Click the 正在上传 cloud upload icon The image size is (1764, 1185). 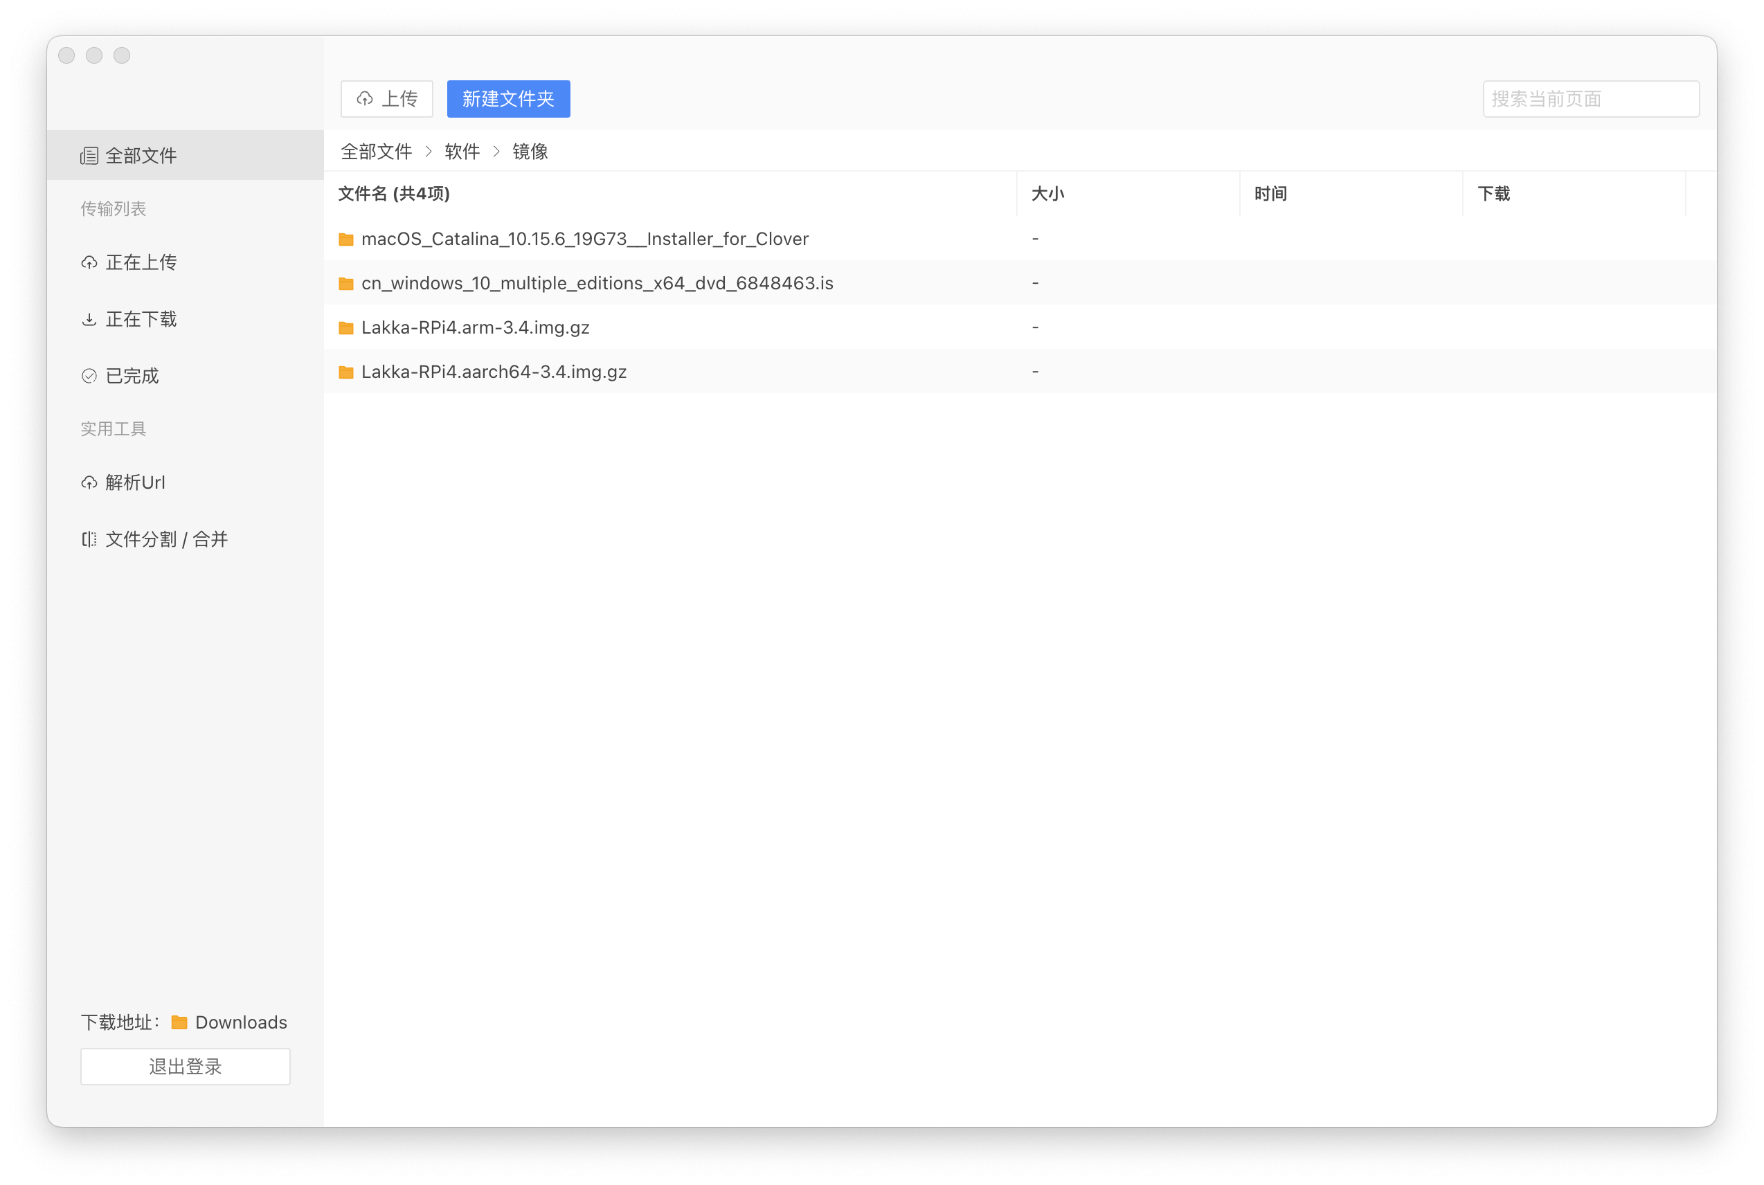(89, 262)
